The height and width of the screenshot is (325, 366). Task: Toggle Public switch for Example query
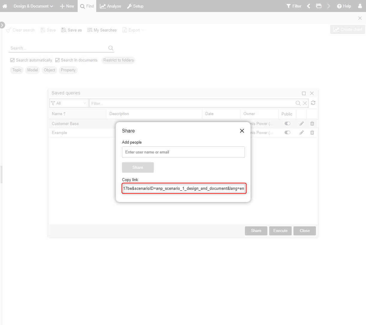tap(287, 133)
